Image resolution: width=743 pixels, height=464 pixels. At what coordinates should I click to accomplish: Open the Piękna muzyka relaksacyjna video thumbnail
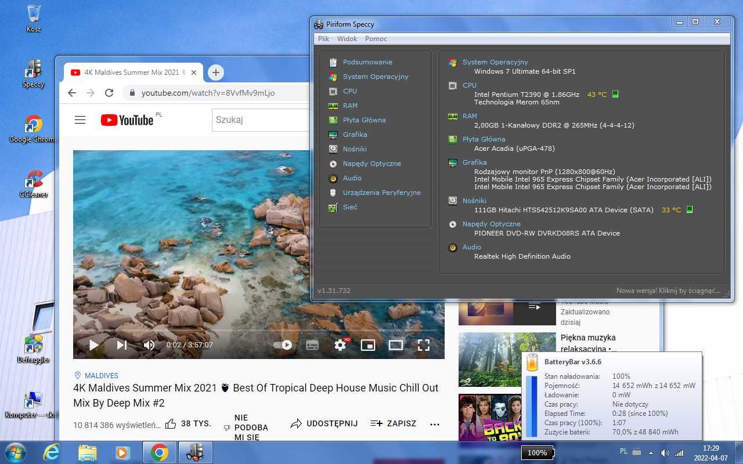[507, 360]
